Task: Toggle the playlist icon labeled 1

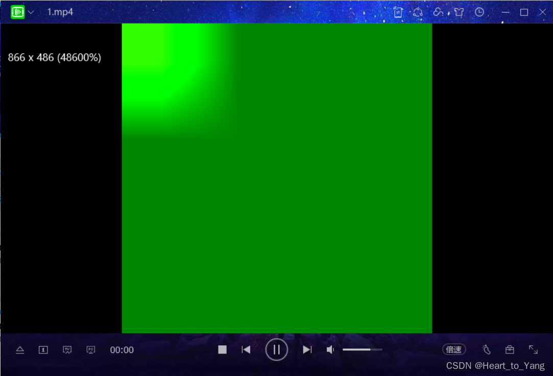Action: (x=43, y=350)
